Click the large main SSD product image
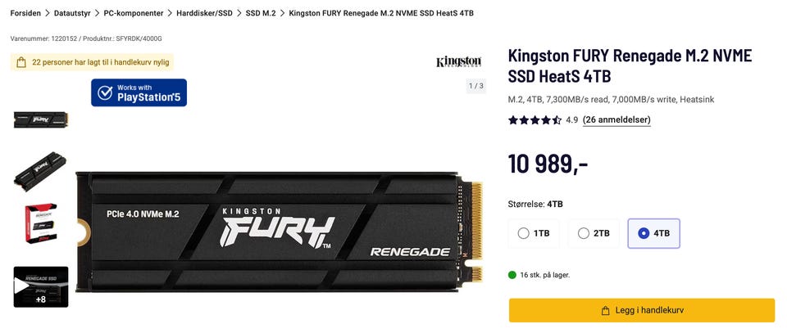The width and height of the screenshot is (787, 333). click(x=279, y=232)
